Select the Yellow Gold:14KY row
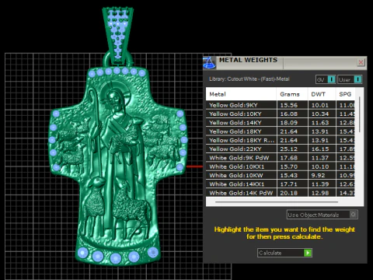This screenshot has height=280, width=373. (281, 123)
